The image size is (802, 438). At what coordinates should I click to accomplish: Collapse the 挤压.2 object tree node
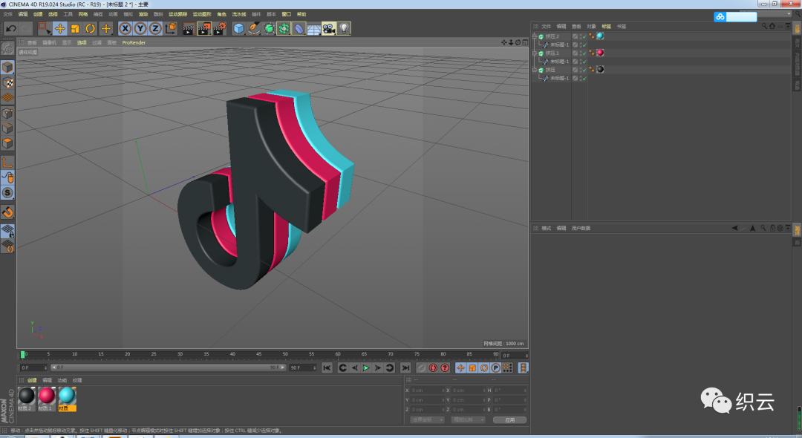point(535,36)
